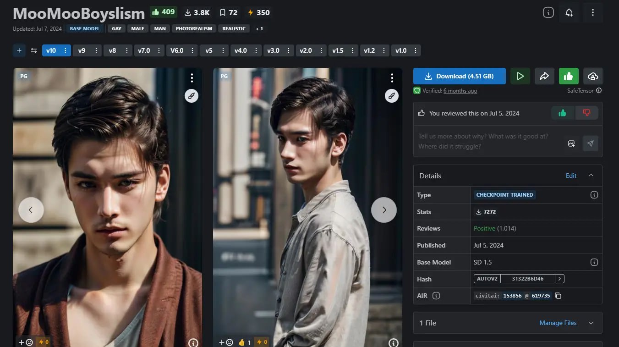Click the notification bell icon
The width and height of the screenshot is (619, 347).
tap(569, 13)
